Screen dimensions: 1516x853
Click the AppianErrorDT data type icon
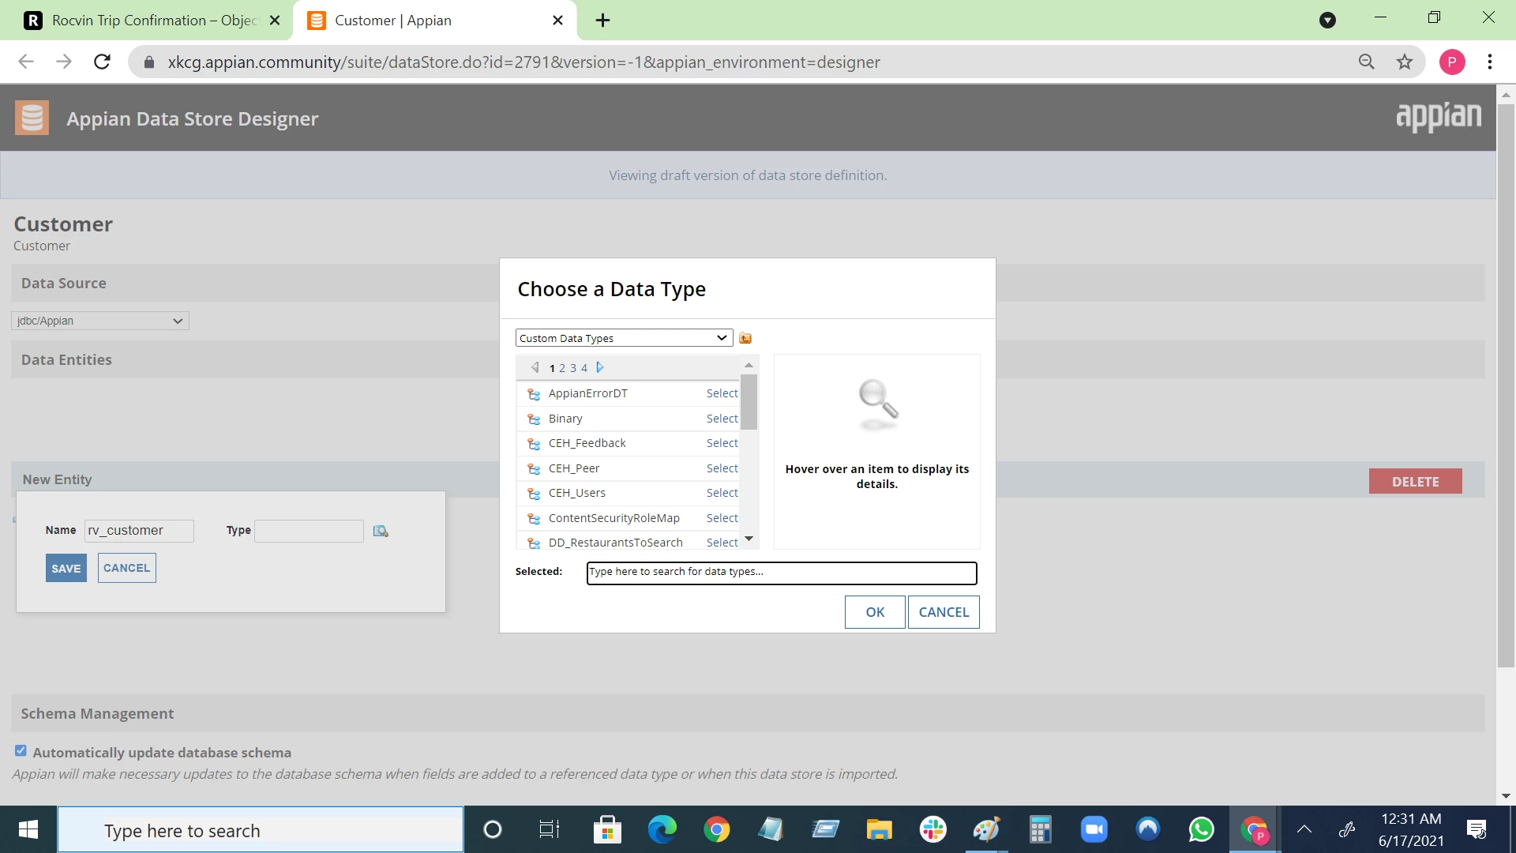click(534, 393)
